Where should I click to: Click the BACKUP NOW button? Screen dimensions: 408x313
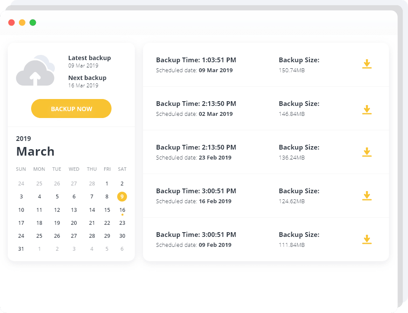point(71,109)
